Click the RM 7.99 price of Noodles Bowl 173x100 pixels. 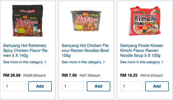(x=69, y=75)
